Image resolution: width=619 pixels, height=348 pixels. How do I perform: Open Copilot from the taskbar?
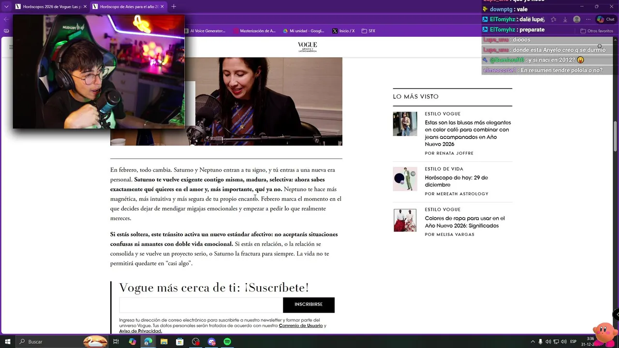132,342
